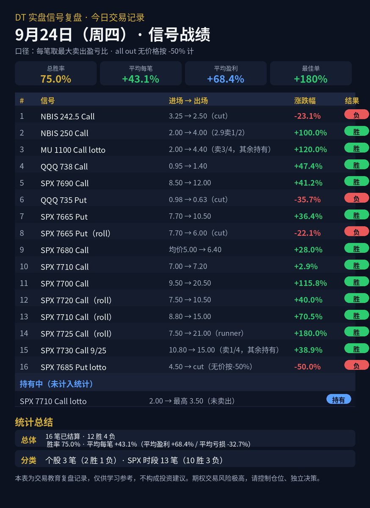Screen dimensions: 370x508
Task: Click the 涨跌幅 column header
Action: (305, 101)
